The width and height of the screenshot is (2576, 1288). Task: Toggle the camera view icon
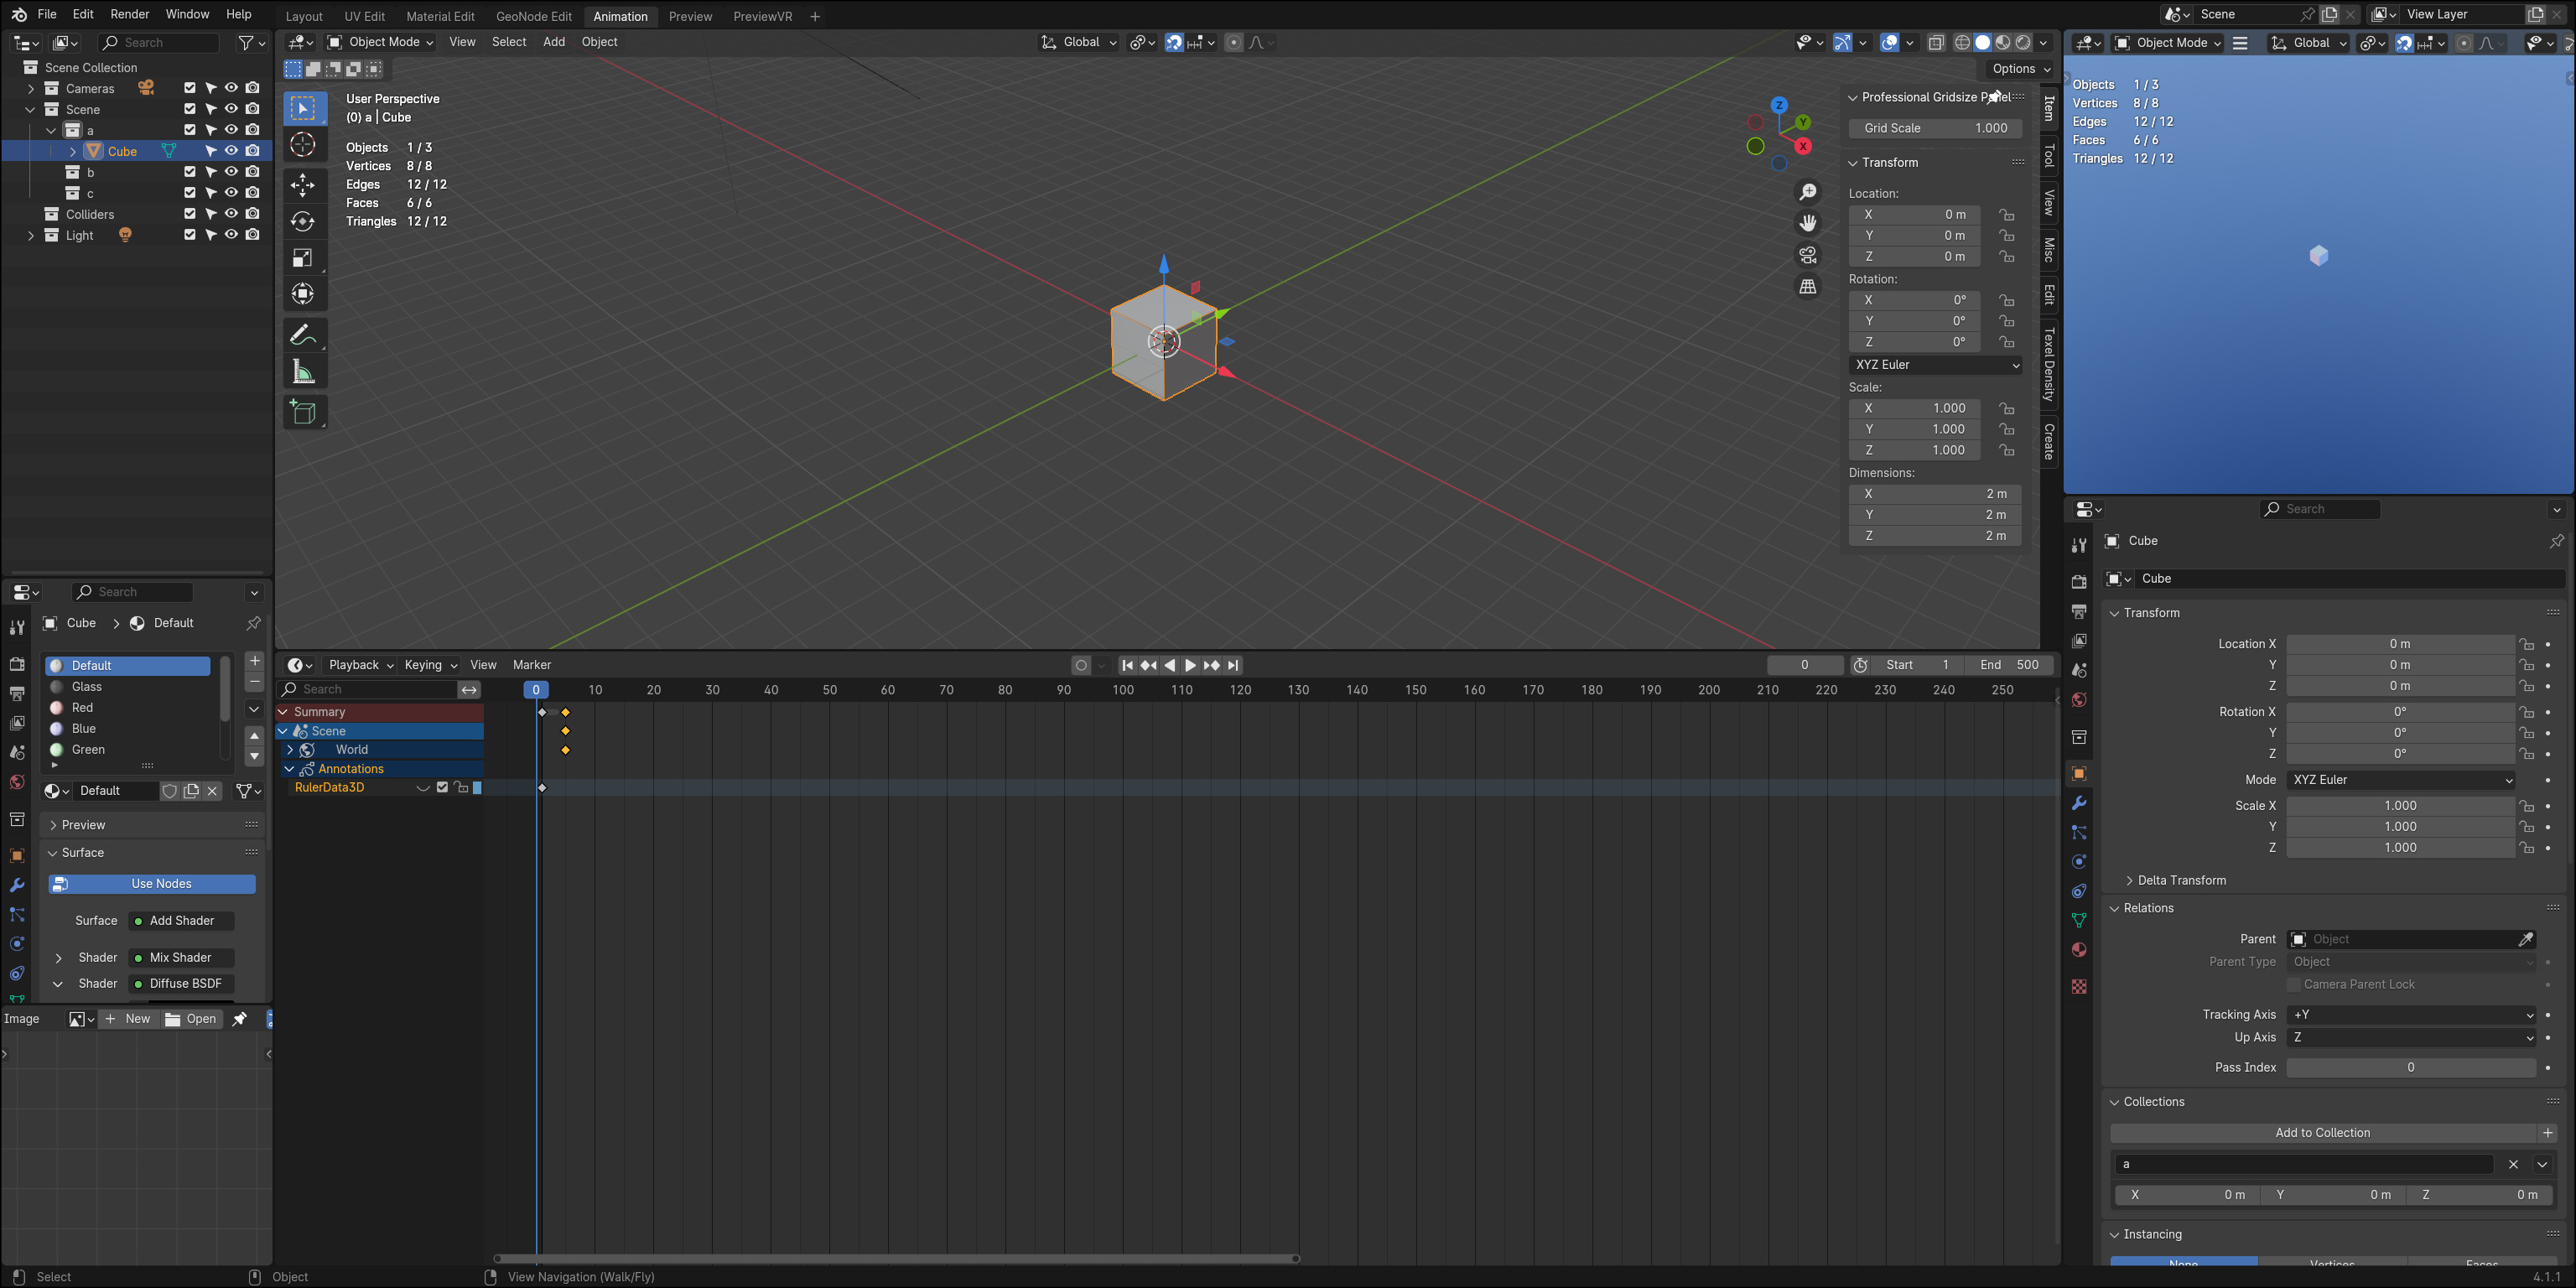1808,255
